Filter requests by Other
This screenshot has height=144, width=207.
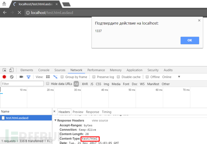[166, 84]
